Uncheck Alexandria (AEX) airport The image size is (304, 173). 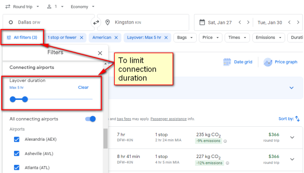click(17, 139)
